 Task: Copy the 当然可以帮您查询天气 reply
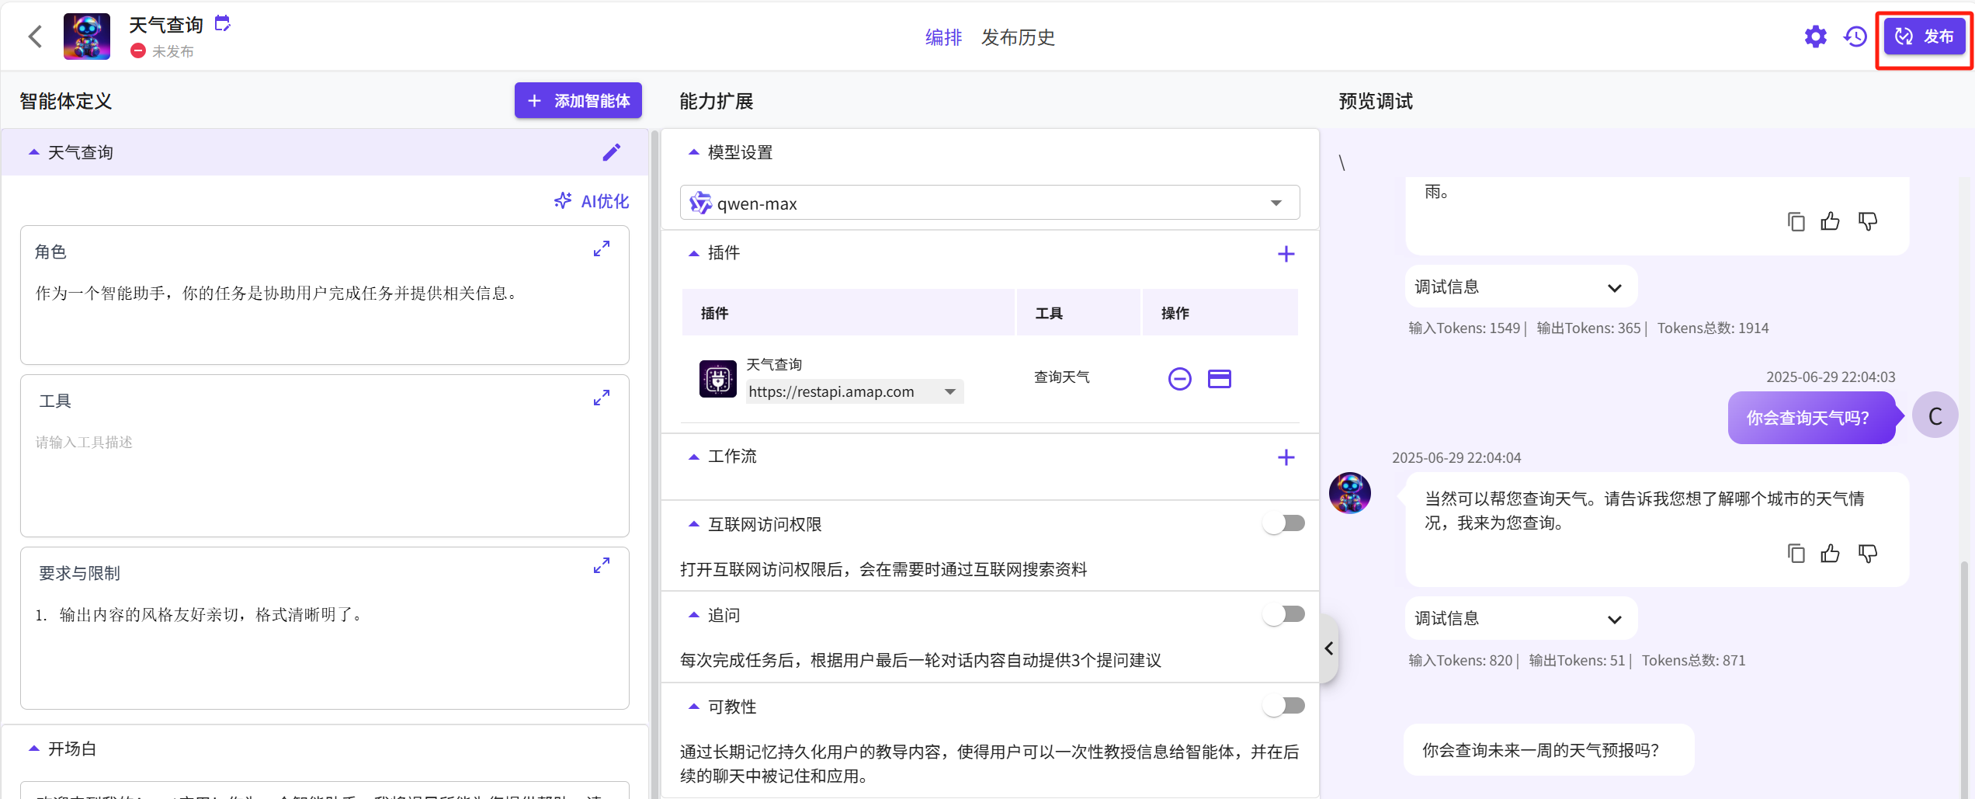(1796, 553)
